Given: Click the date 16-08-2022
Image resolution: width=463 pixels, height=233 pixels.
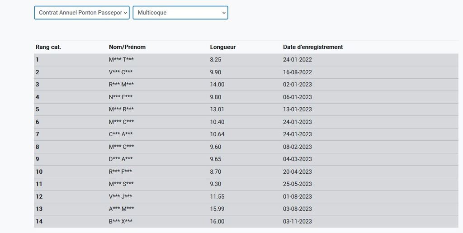Looking at the screenshot, I should (x=298, y=72).
